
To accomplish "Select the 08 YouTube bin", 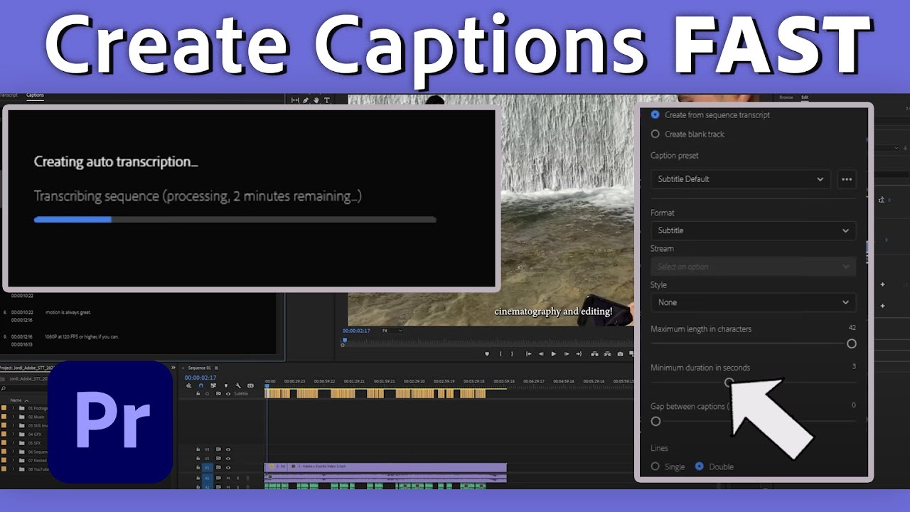I will click(38, 469).
